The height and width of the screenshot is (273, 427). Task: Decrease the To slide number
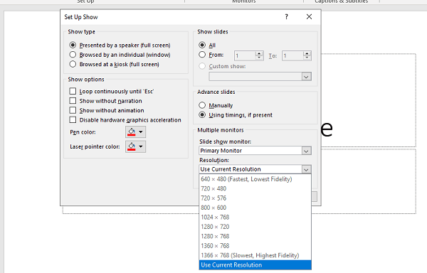coord(307,58)
